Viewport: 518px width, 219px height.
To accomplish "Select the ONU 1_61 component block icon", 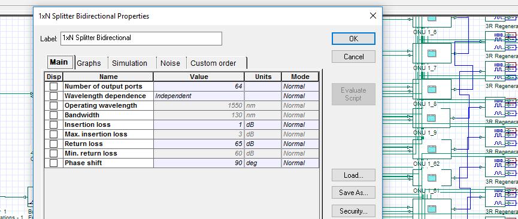I will click(432, 178).
